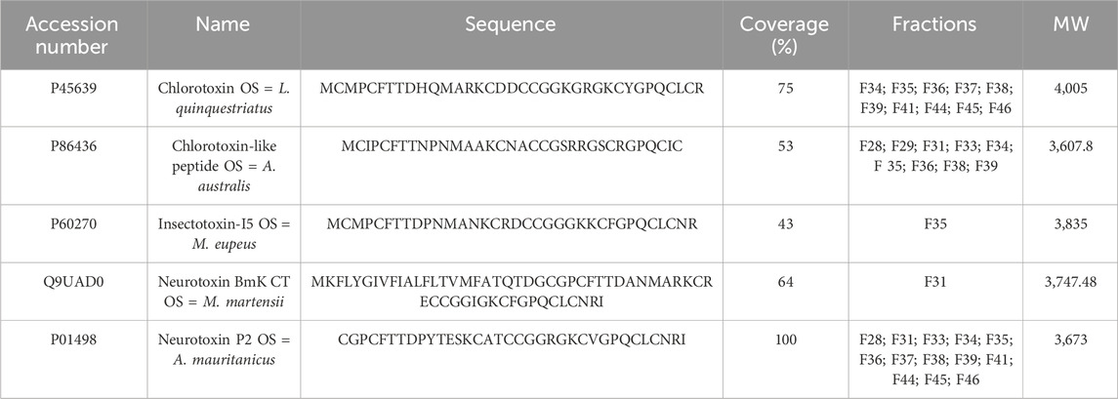Click the Neurotoxin P2 A. mauritanicus cell
This screenshot has height=399, width=1118.
[224, 349]
